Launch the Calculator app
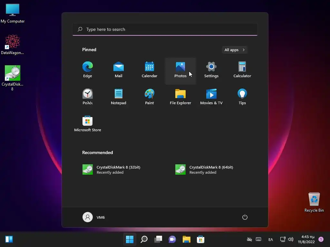The width and height of the screenshot is (330, 247). point(242,70)
